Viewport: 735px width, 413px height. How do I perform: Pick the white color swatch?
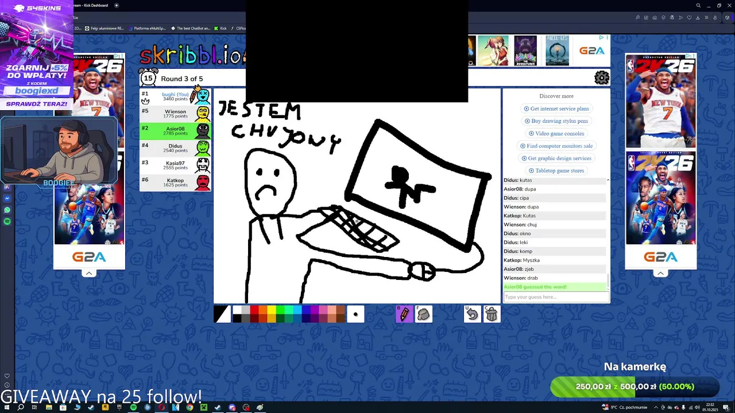(237, 310)
